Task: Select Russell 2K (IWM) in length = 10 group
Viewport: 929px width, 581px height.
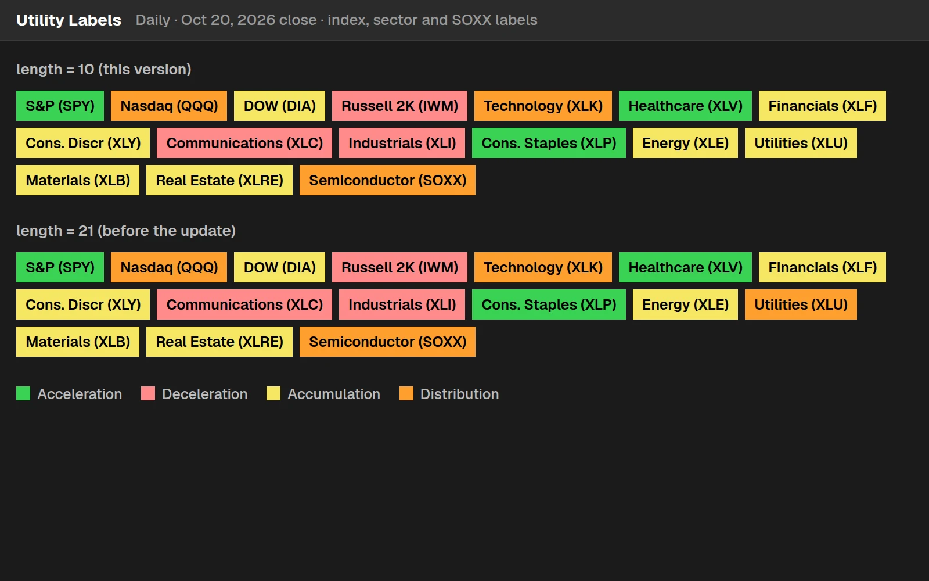Action: [x=399, y=106]
